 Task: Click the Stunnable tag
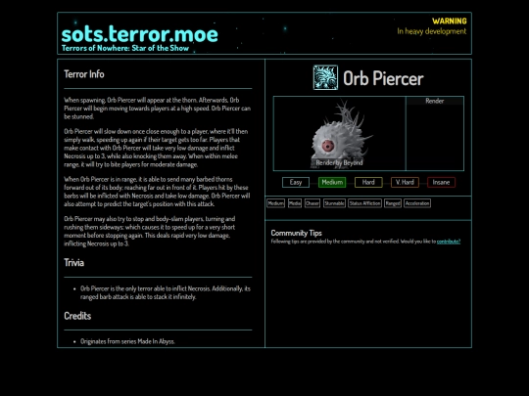(x=334, y=203)
